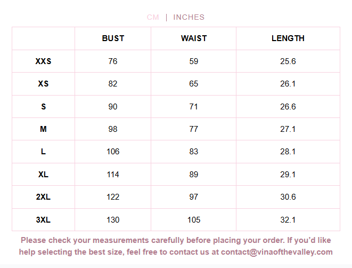The image size is (352, 268).
Task: Select the M size row label
Action: (44, 129)
